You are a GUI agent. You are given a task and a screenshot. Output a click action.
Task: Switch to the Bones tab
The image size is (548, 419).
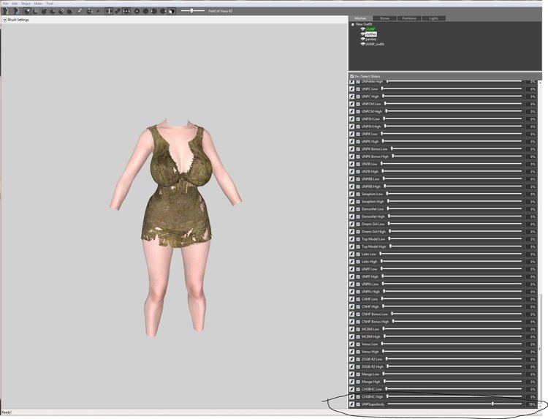(x=385, y=18)
